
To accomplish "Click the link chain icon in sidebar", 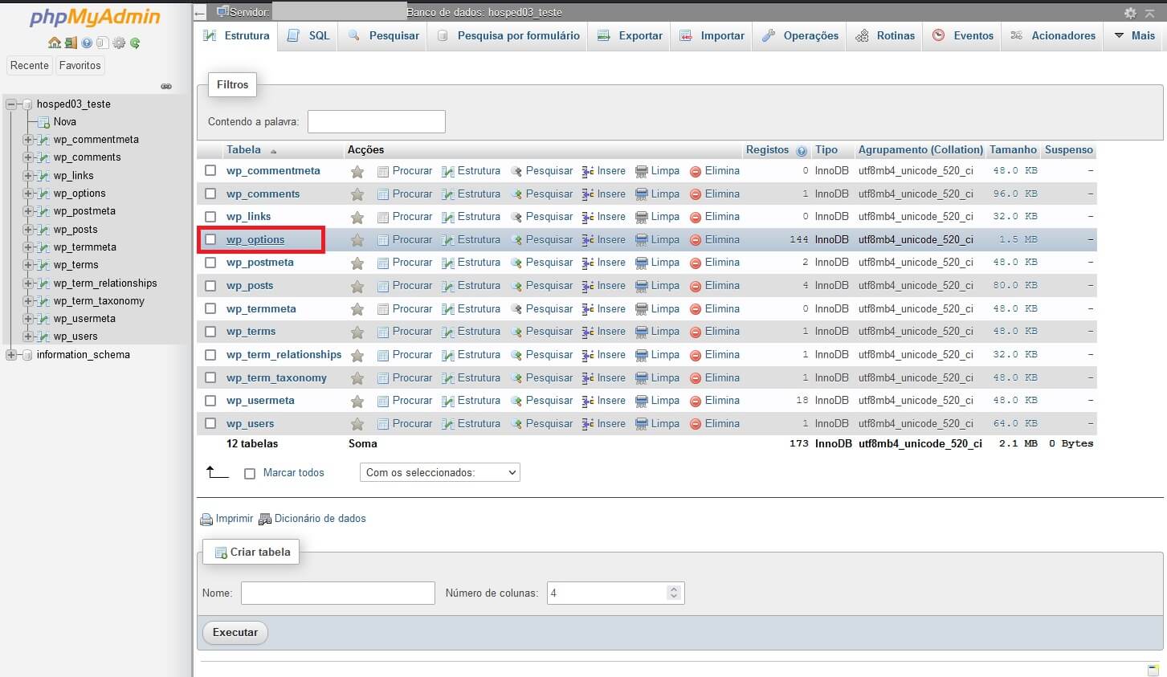I will (166, 86).
